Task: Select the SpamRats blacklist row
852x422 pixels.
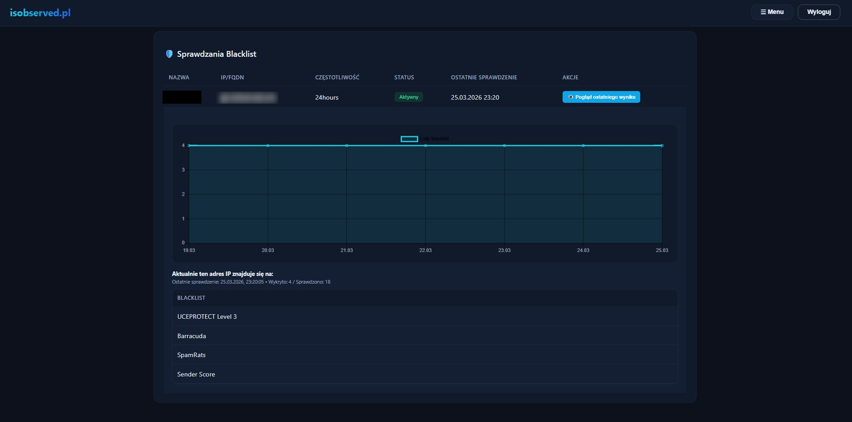Action: click(x=425, y=355)
